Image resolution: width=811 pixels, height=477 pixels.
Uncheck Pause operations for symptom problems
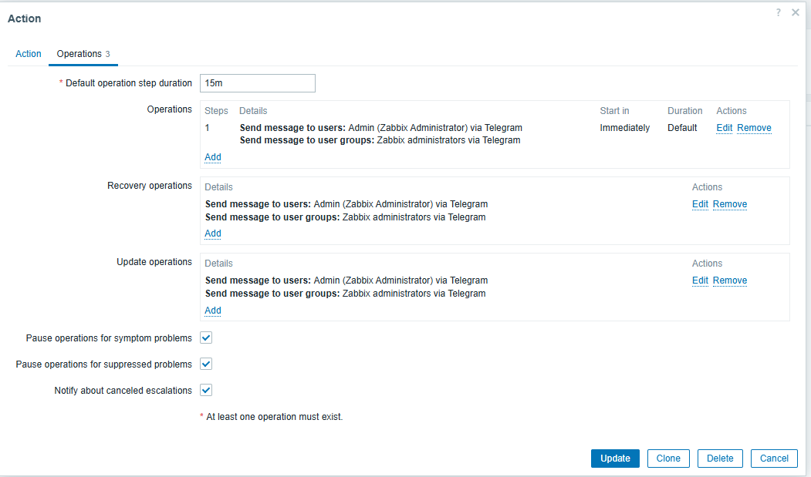206,338
